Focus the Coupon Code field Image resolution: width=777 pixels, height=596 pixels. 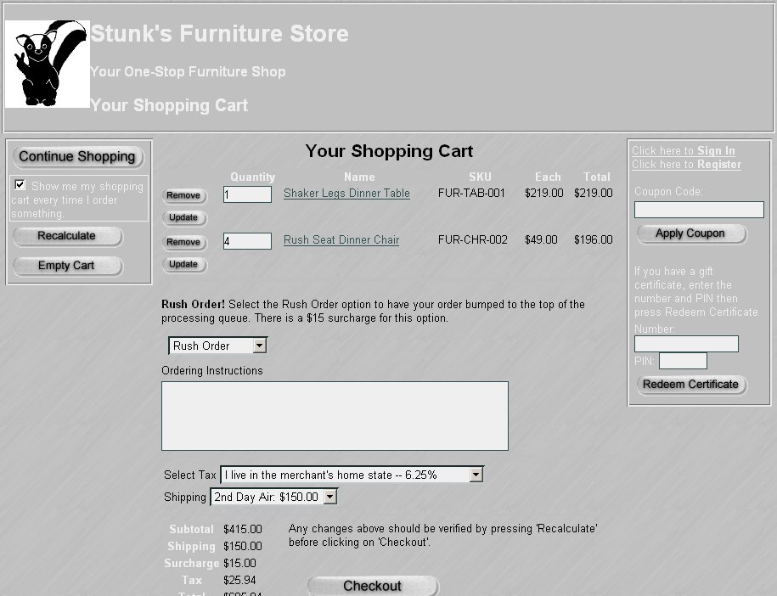(699, 210)
